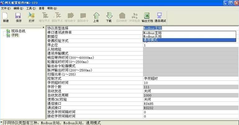This screenshot has width=239, height=125.
Task: Click the 输出文档 (Export document) icon
Action: [x=147, y=17]
